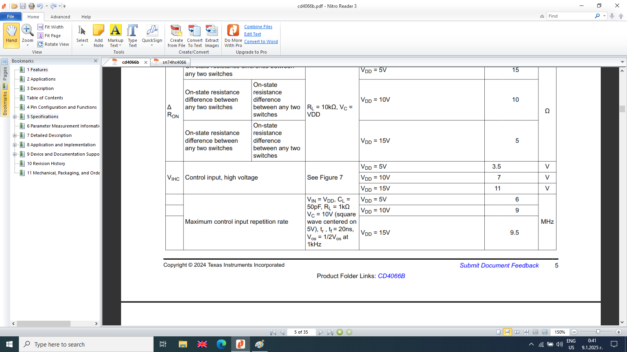Open the CD4066B product folder link
627x352 pixels.
pos(391,276)
